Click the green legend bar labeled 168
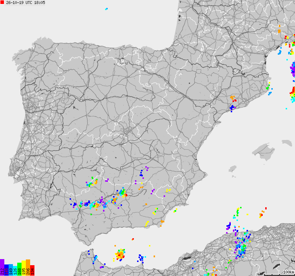 [19, 269]
